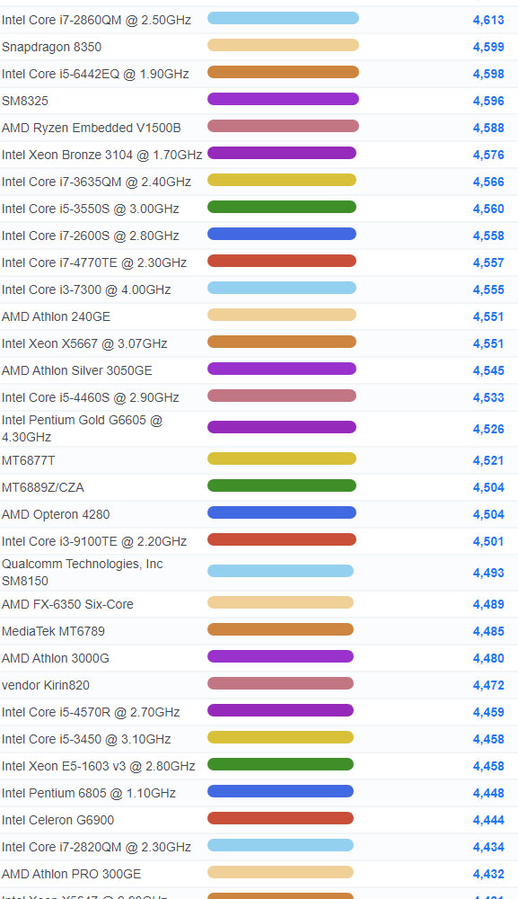Image resolution: width=518 pixels, height=899 pixels.
Task: Click the score 4,613
Action: tap(488, 20)
